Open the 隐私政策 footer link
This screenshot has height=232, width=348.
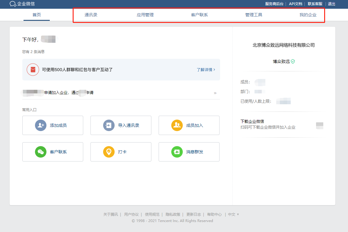point(173,215)
